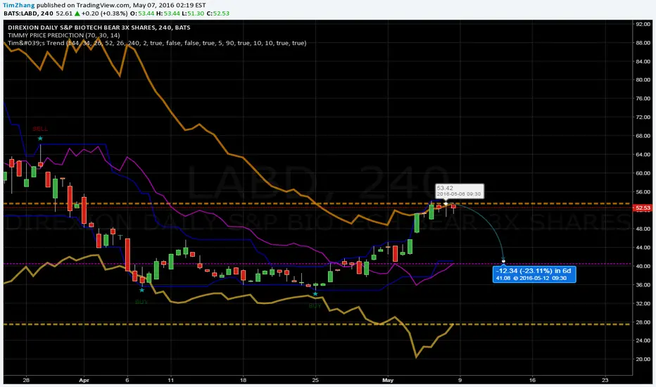This screenshot has height=387, width=656.
Task: Click the green up-triangle change indicator
Action: click(77, 13)
